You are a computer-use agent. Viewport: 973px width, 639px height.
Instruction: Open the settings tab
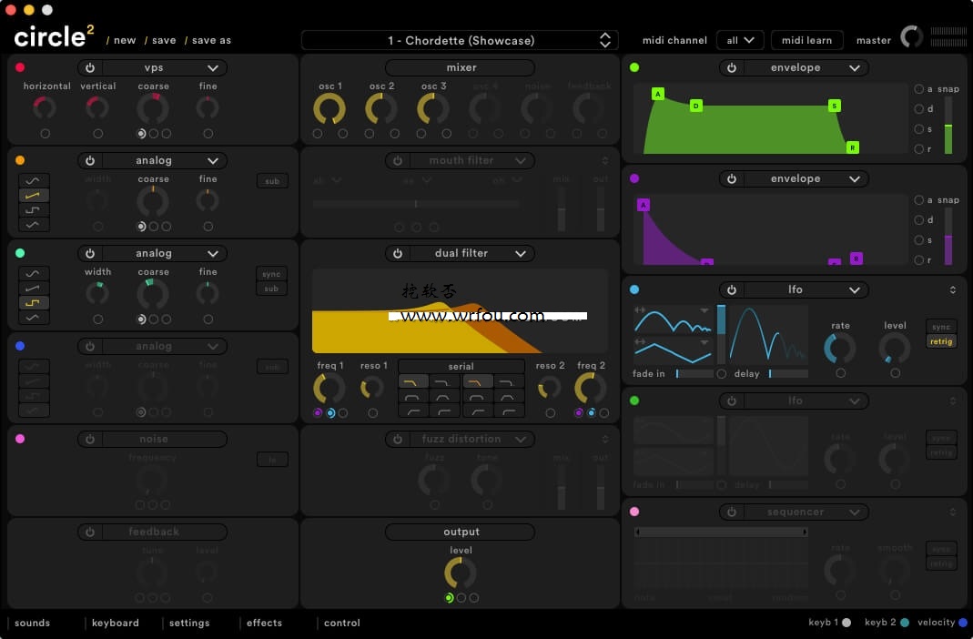click(x=189, y=623)
